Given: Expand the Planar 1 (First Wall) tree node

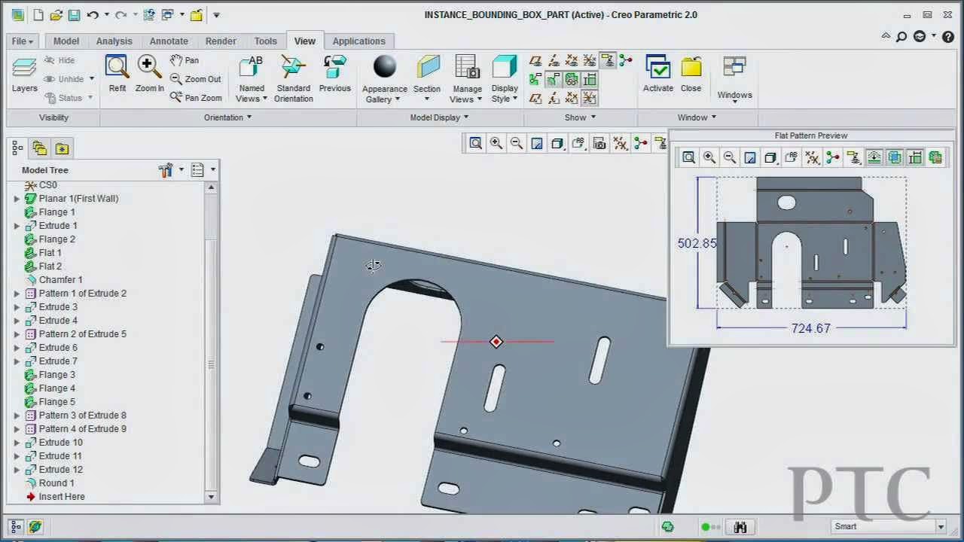Looking at the screenshot, I should (x=17, y=198).
